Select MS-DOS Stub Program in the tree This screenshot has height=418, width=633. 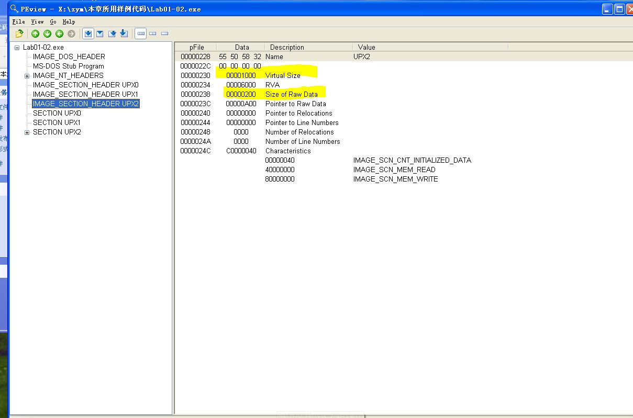68,66
